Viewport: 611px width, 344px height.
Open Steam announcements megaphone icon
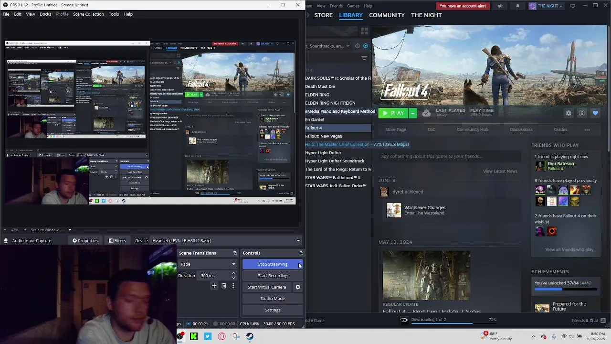[500, 6]
